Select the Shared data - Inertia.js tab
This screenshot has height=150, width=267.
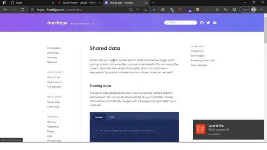(x=126, y=3)
